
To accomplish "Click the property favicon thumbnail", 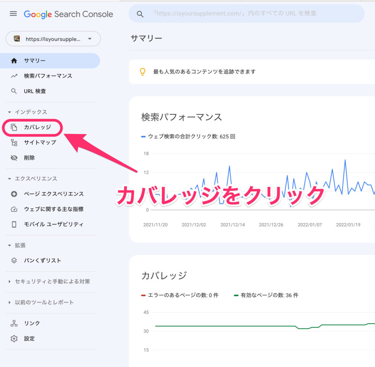I will pos(17,38).
